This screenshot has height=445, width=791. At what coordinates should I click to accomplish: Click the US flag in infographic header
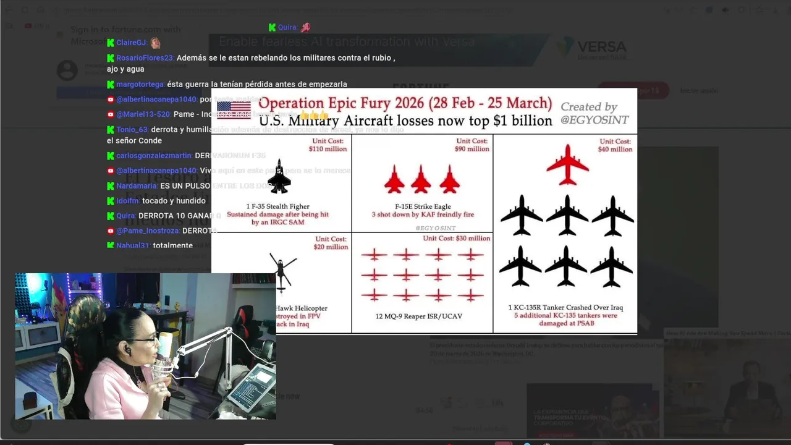coord(234,109)
